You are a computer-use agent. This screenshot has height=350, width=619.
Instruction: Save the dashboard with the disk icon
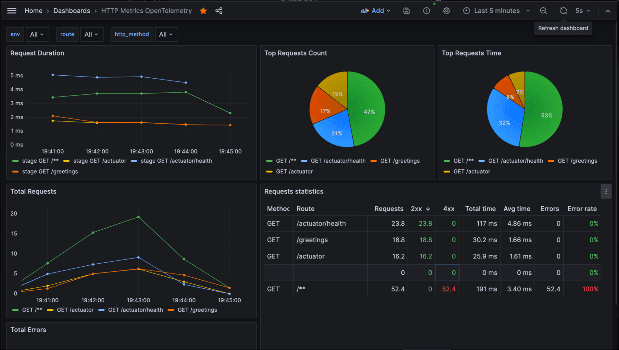pos(406,11)
